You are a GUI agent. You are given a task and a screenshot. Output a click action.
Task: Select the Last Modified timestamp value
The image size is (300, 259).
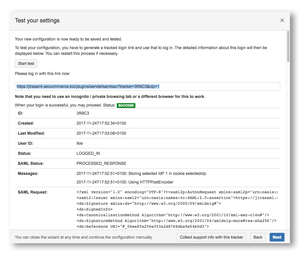101,133
